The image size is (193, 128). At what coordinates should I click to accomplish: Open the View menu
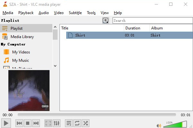(105, 13)
